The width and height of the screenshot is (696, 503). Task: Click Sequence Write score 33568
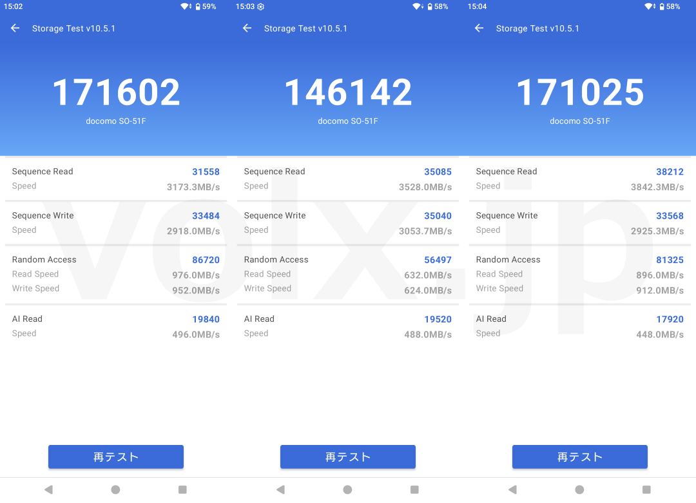(x=670, y=216)
